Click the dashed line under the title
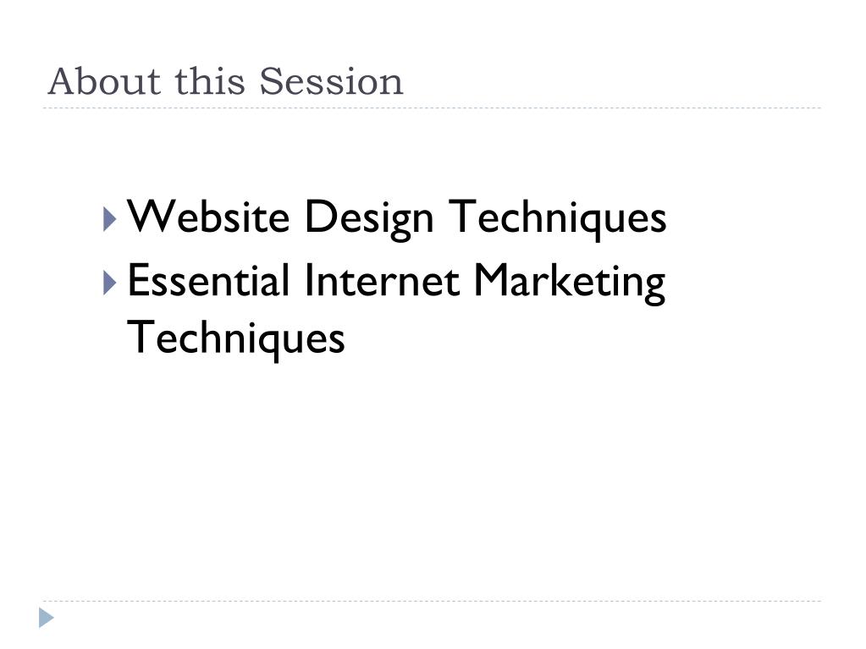This screenshot has height=649, width=866. click(432, 108)
